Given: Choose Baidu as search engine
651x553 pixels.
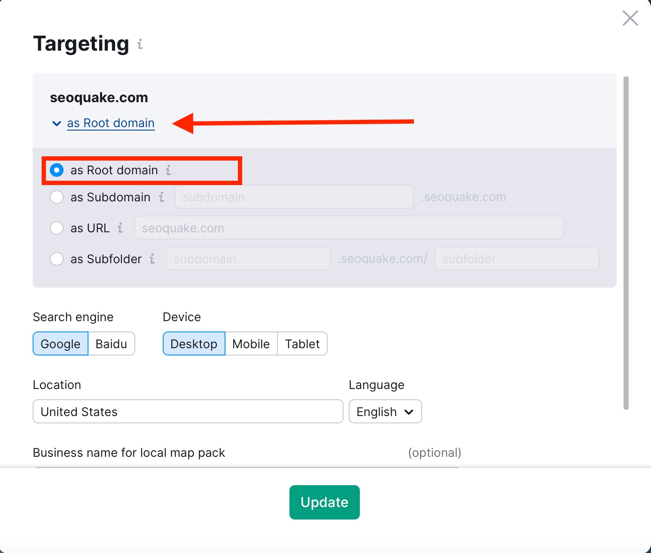Looking at the screenshot, I should [x=111, y=343].
